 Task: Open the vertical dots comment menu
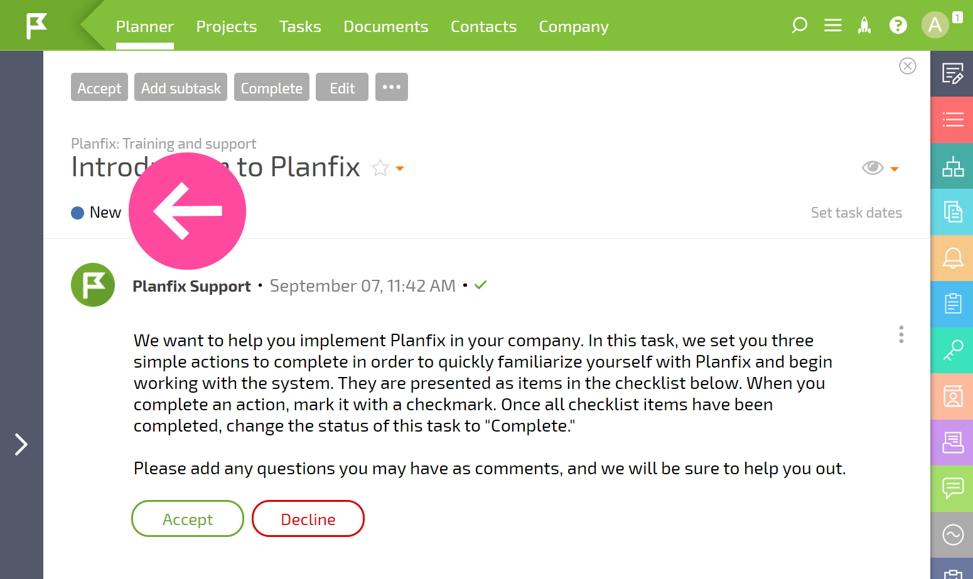pyautogui.click(x=901, y=334)
